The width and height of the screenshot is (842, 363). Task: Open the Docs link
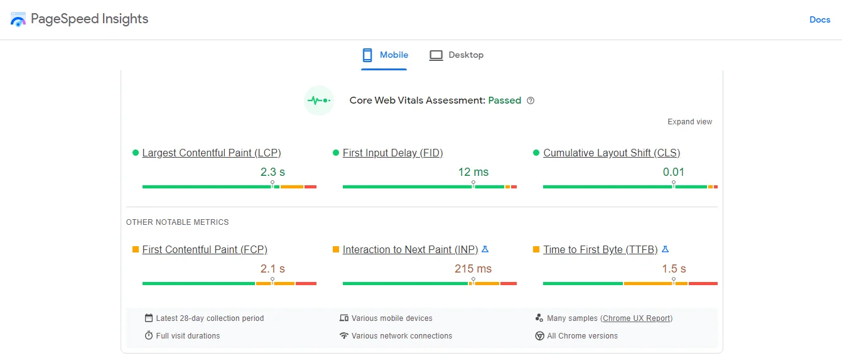coord(820,19)
